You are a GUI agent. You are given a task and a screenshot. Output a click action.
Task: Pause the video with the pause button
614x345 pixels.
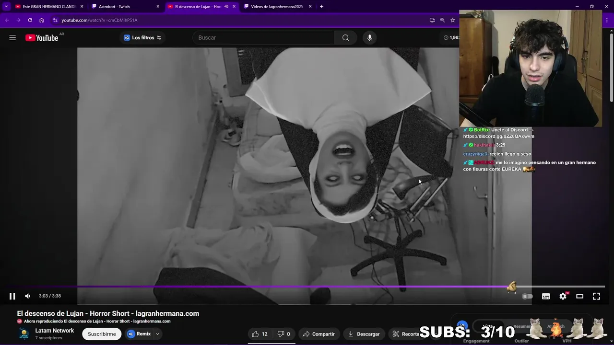tap(12, 296)
